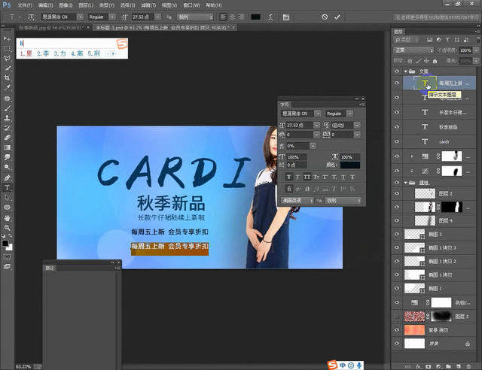Click the All Caps style button
The height and width of the screenshot is (370, 482).
click(x=307, y=177)
